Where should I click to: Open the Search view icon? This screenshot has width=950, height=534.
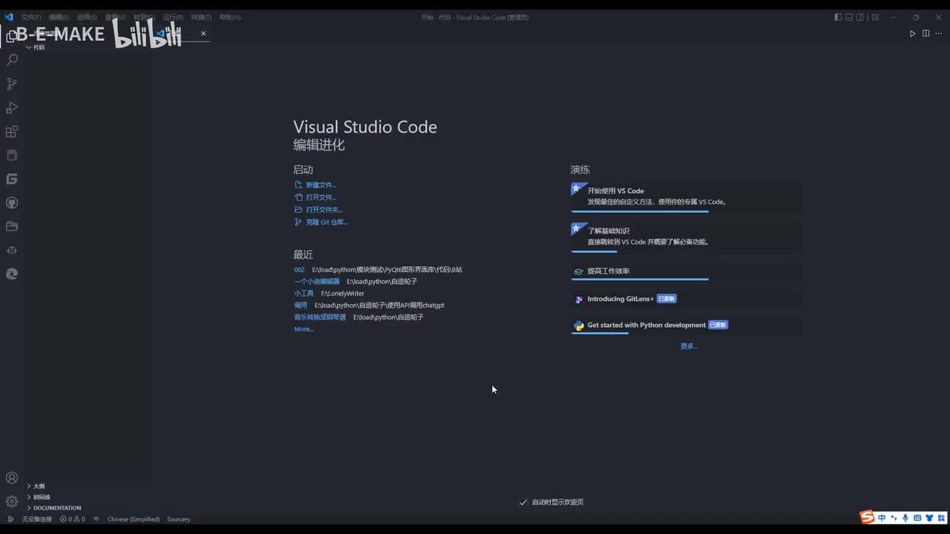coord(12,60)
